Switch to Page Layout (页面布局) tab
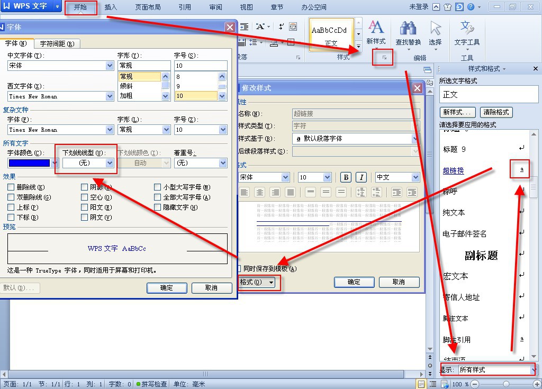 coord(148,7)
